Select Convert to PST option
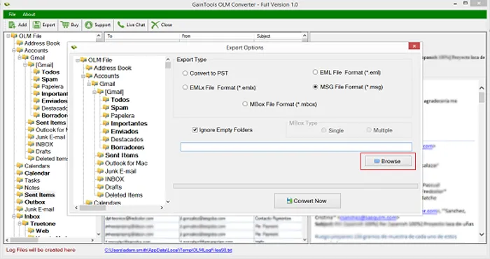 coord(185,73)
